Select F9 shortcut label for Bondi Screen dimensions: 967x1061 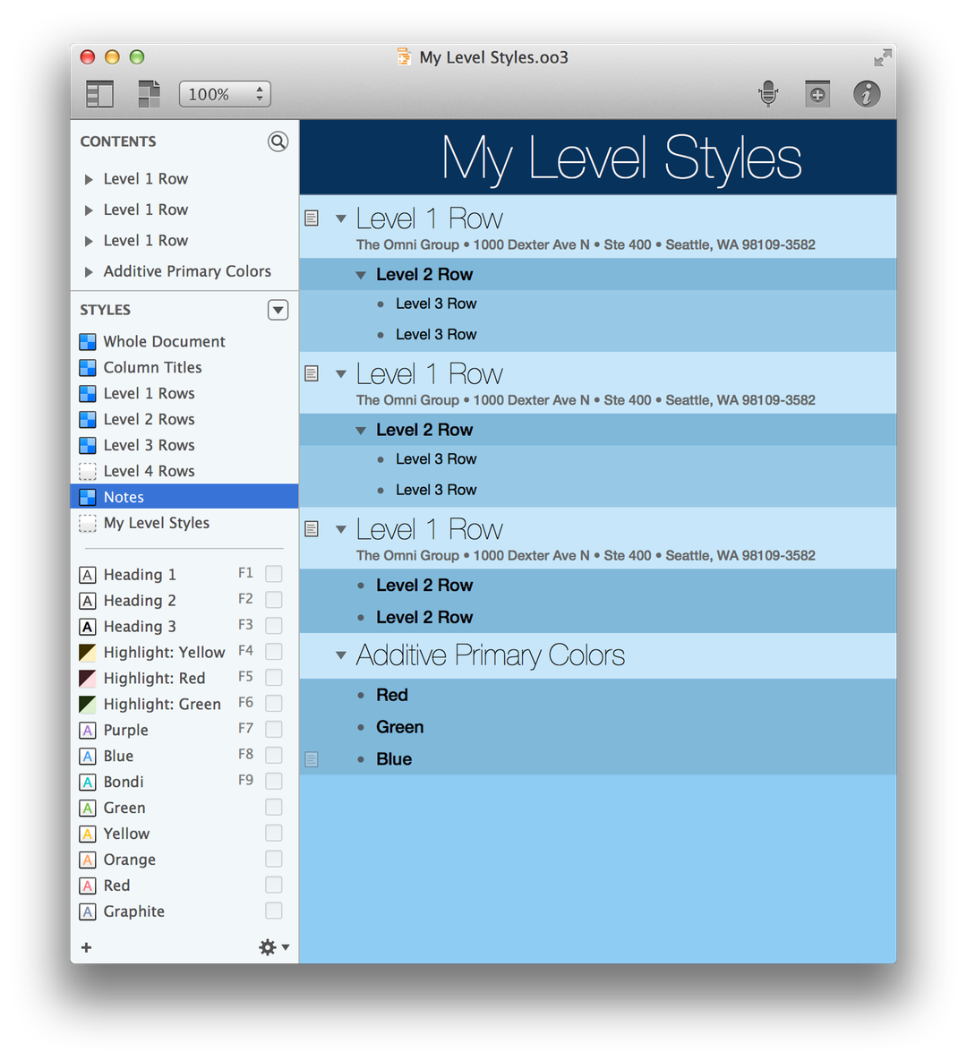[x=245, y=780]
